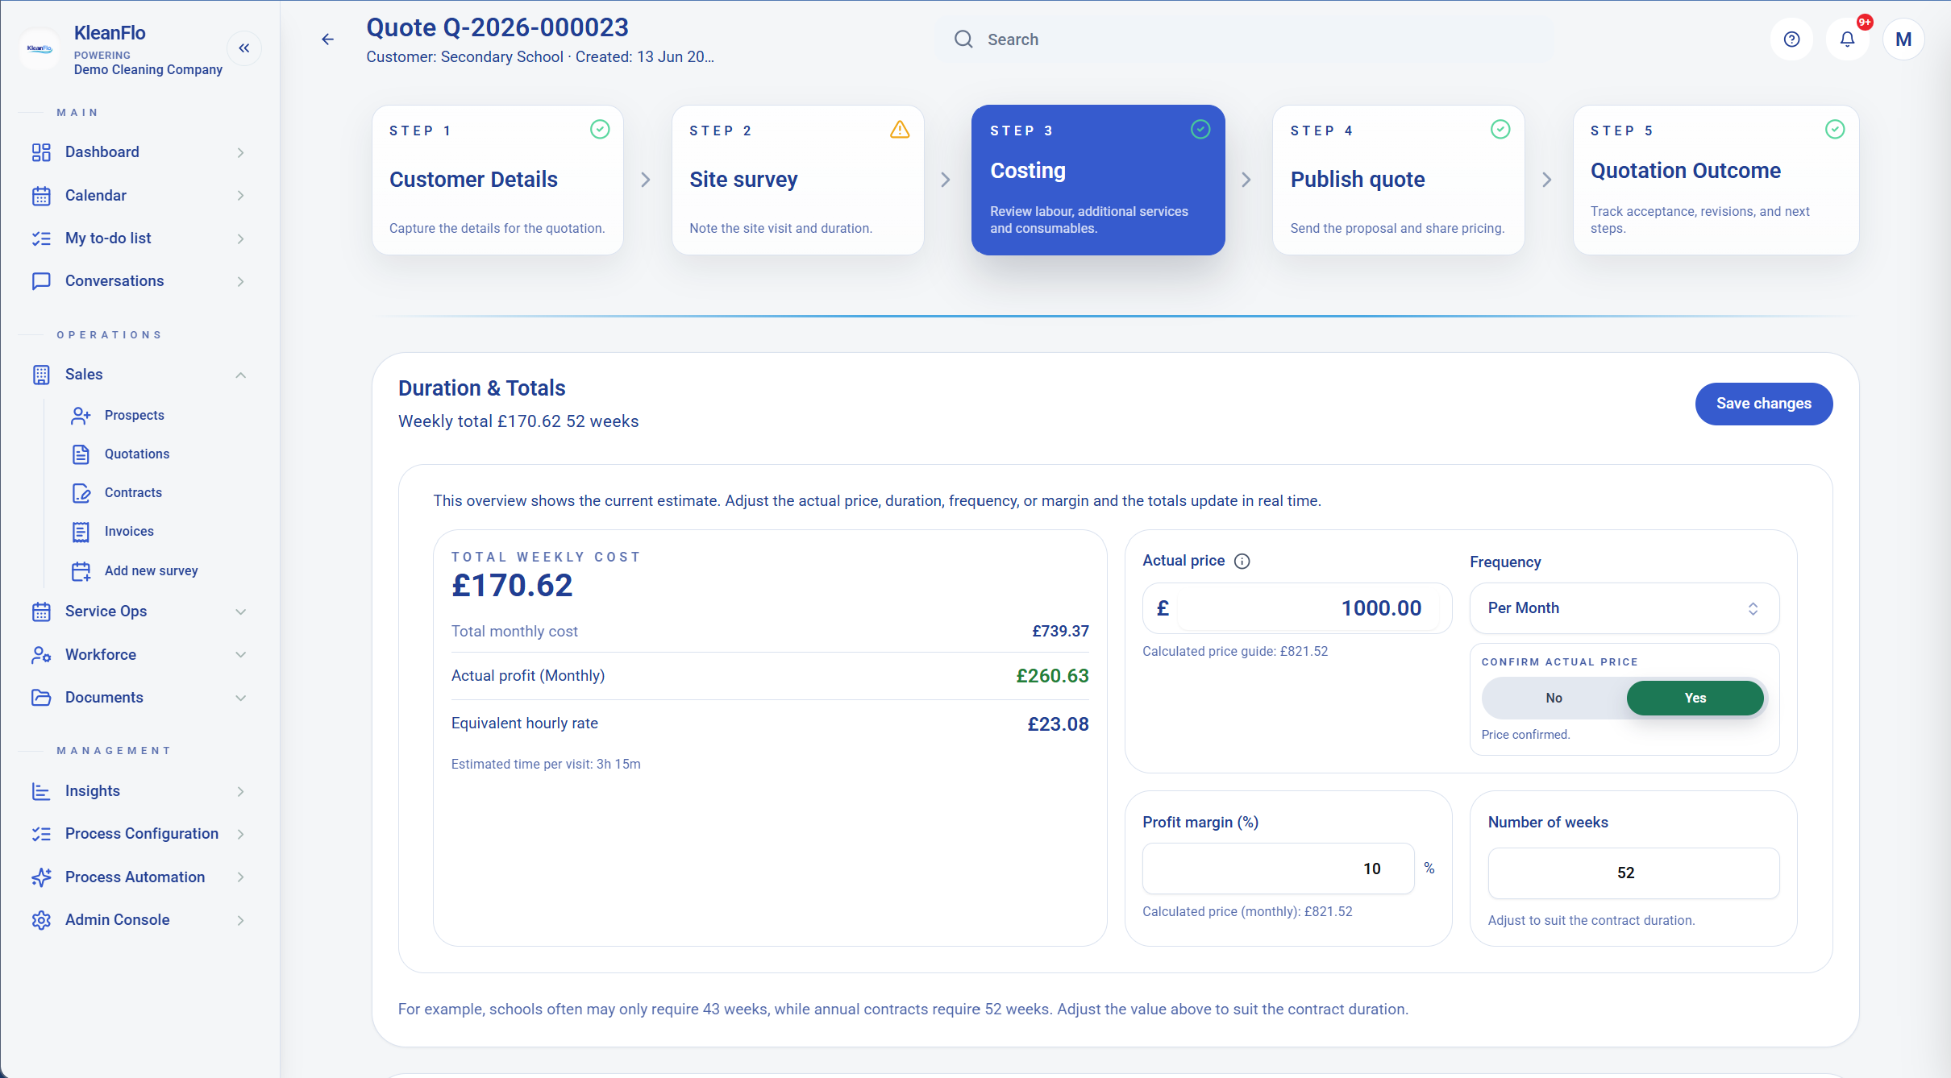Click the Service Ops calendar icon

pyautogui.click(x=41, y=612)
